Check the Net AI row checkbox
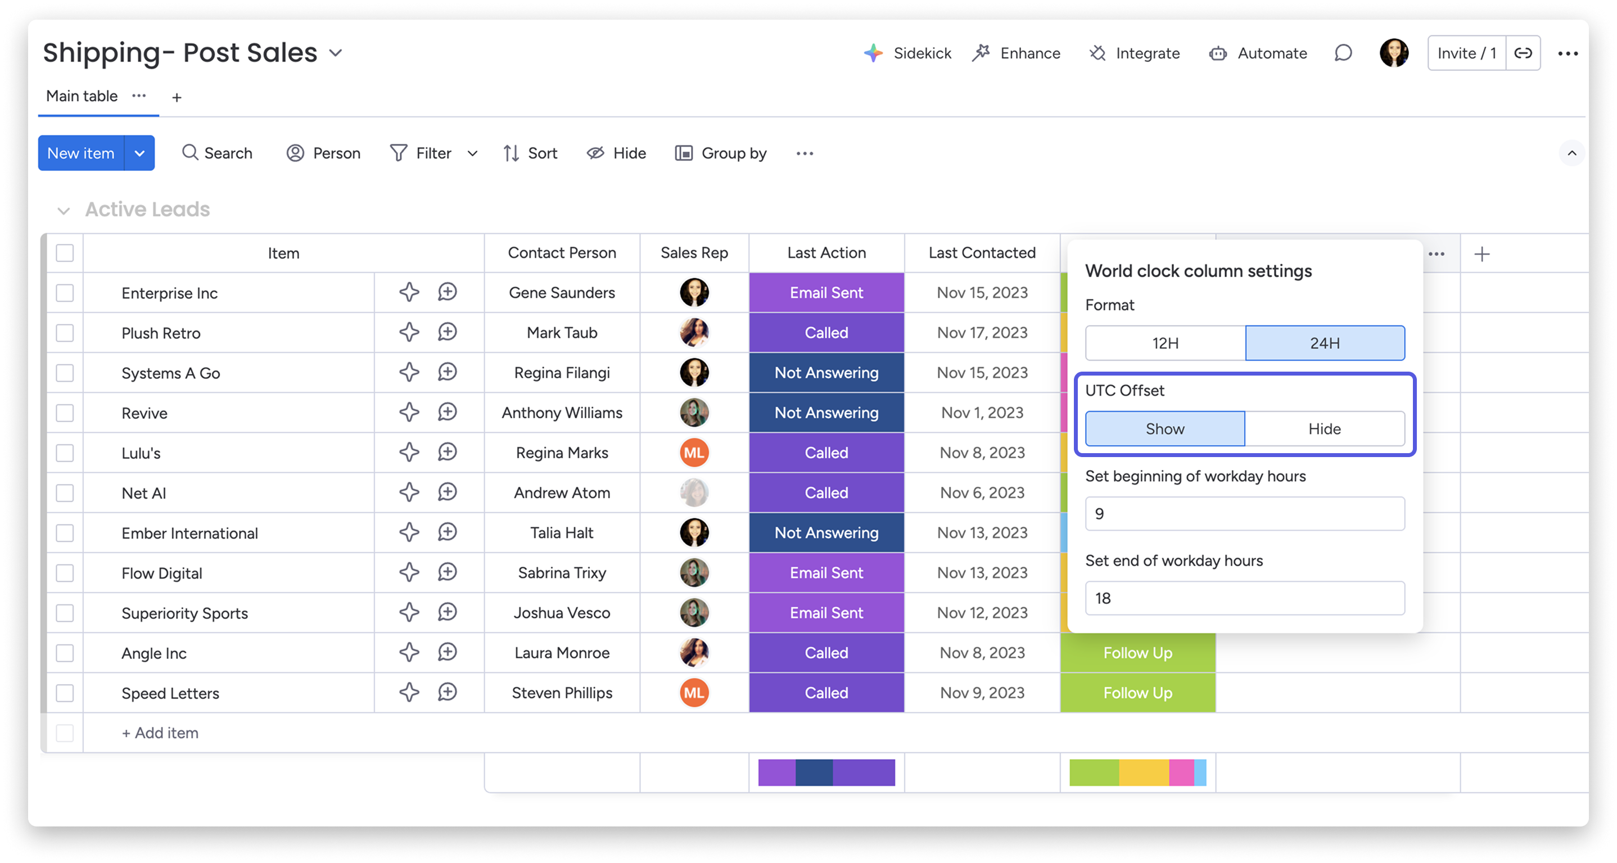Screen dimensions: 1617x863 (x=65, y=493)
